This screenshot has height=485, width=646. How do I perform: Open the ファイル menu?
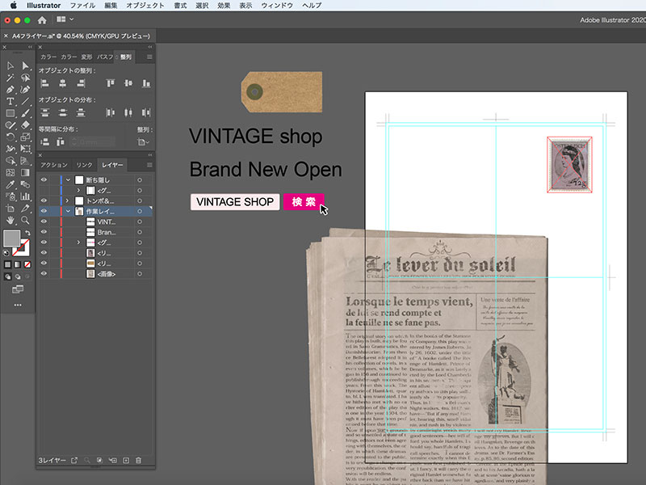[x=82, y=6]
